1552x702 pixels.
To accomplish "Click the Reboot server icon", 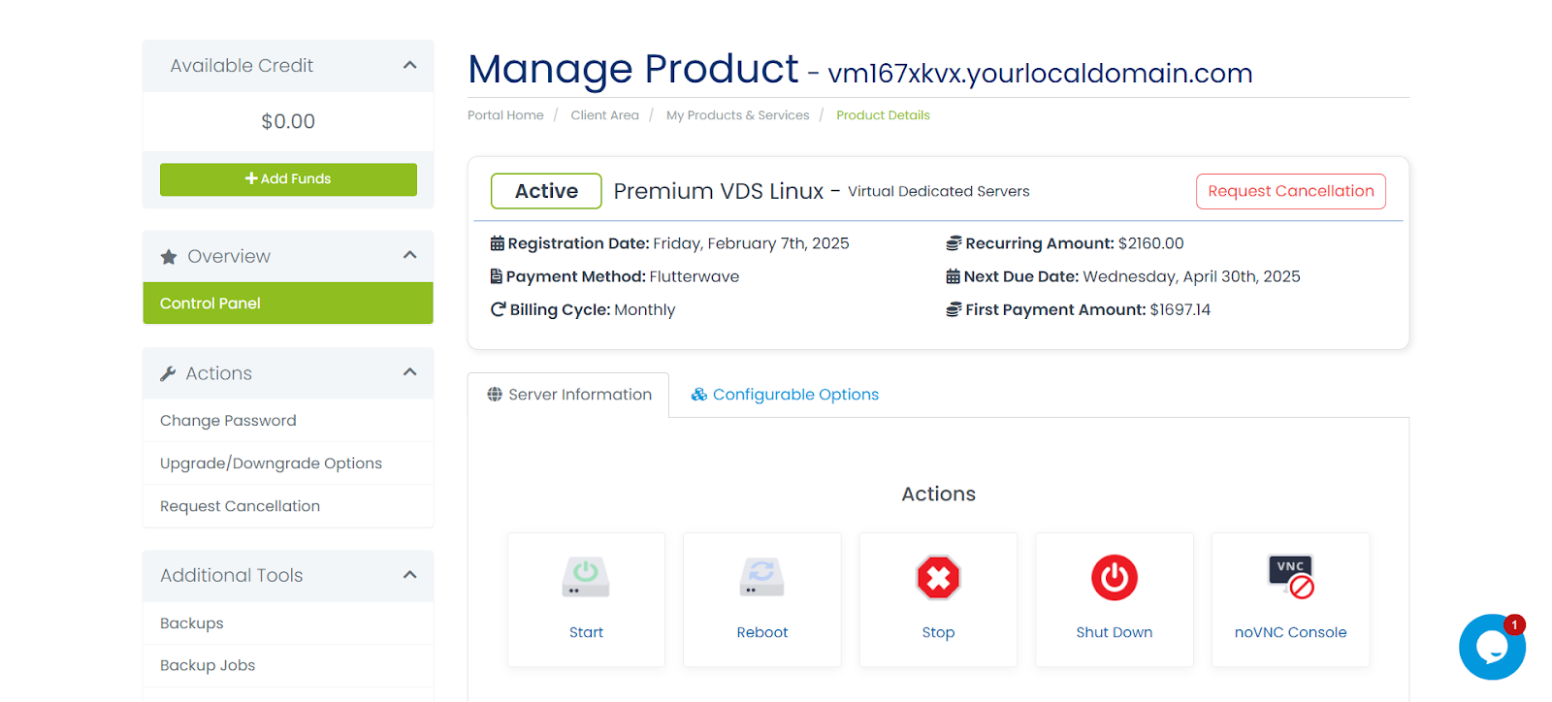I will click(761, 577).
